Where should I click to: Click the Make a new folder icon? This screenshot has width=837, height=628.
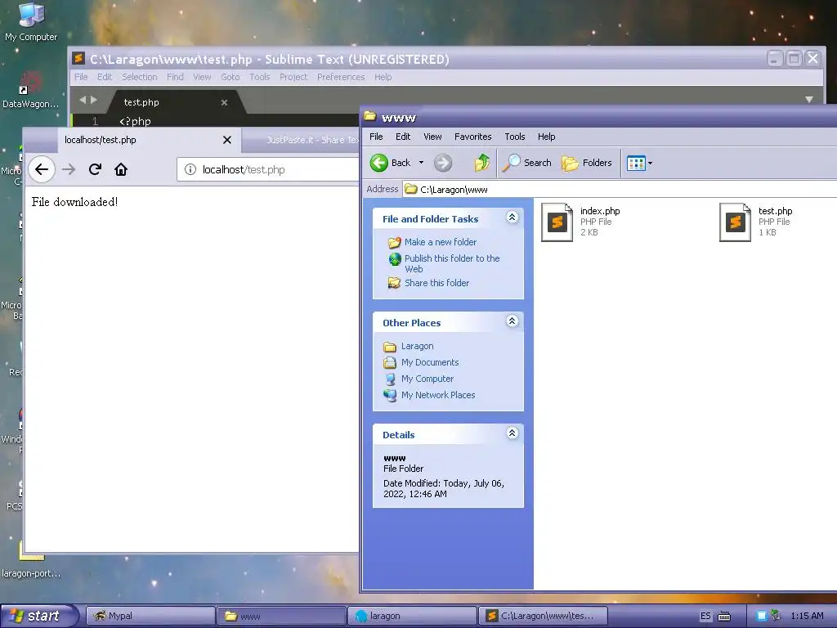tap(395, 242)
